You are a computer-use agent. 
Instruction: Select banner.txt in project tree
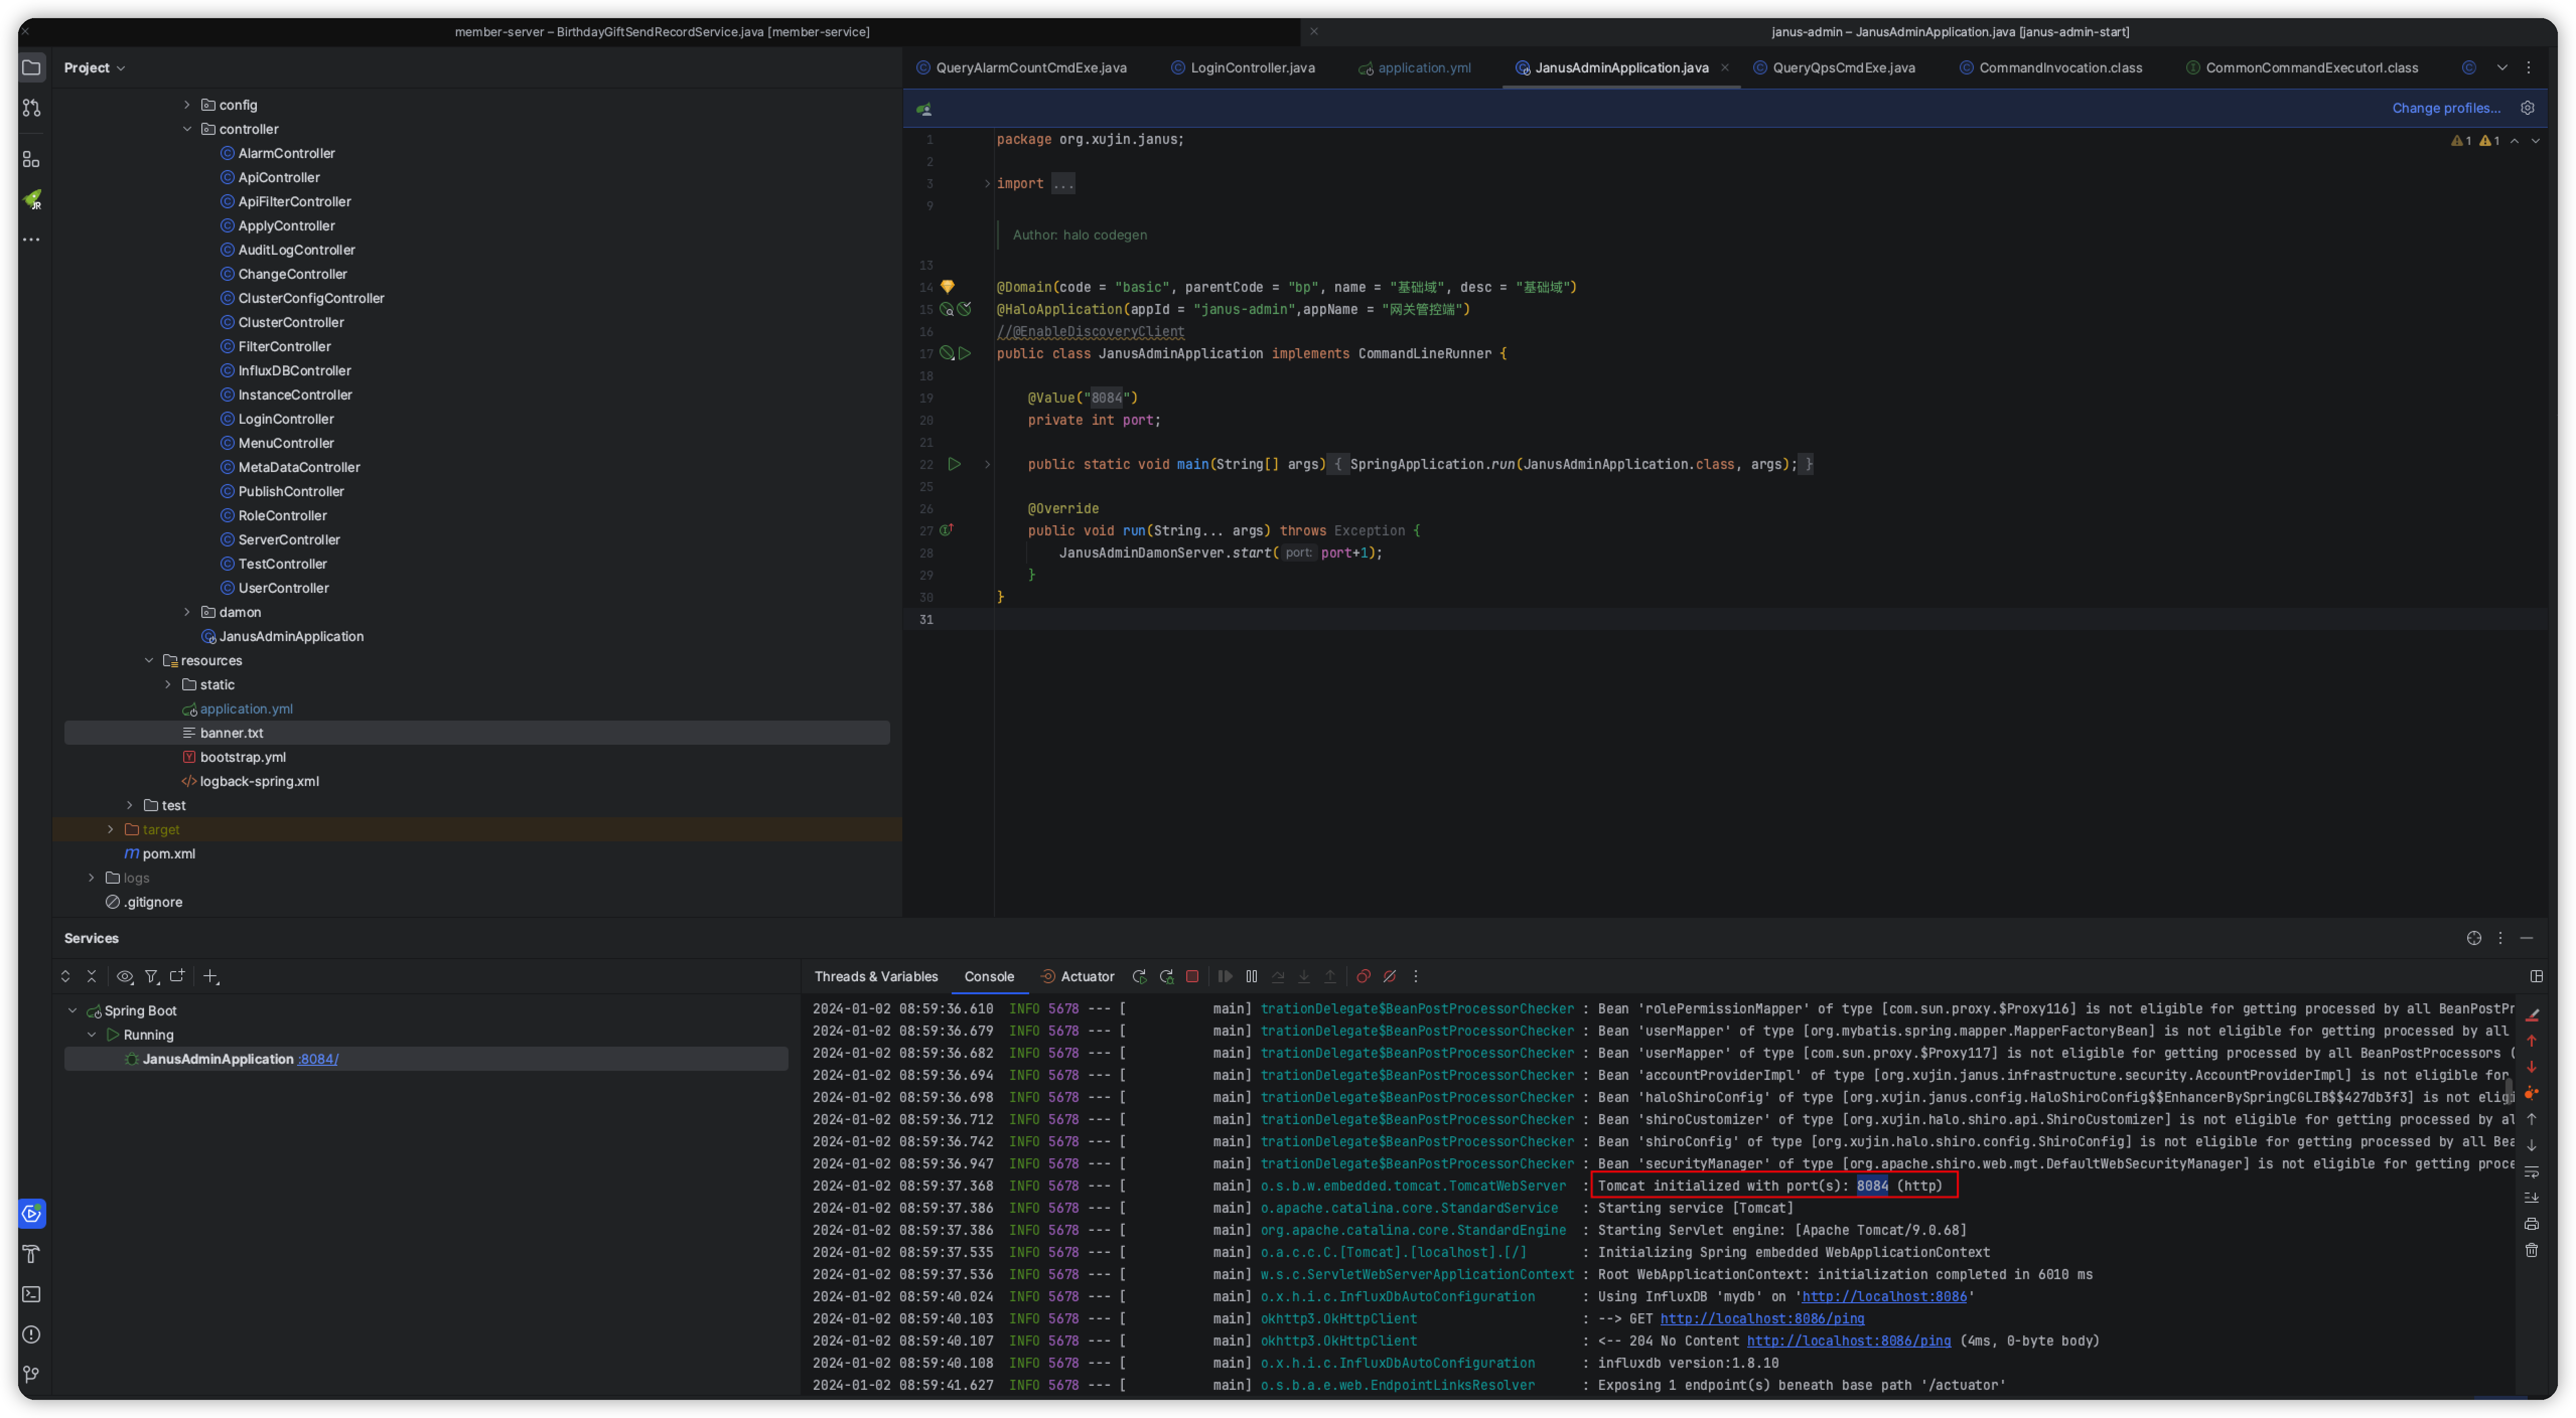click(477, 733)
